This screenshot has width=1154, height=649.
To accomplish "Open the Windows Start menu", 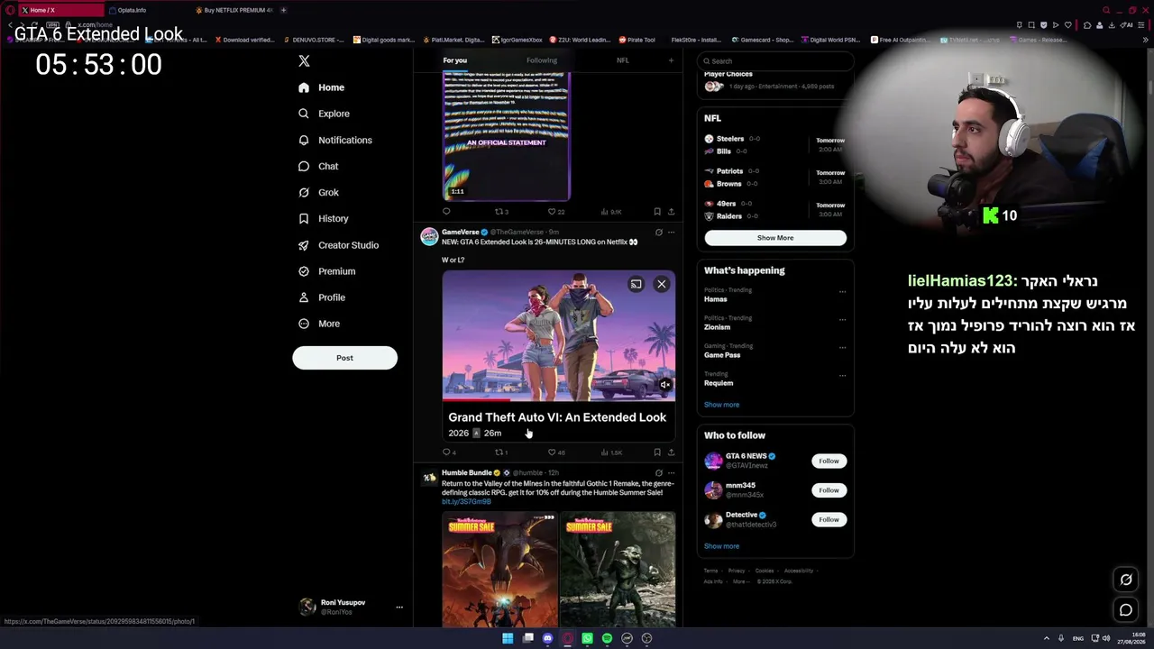I will tap(508, 638).
